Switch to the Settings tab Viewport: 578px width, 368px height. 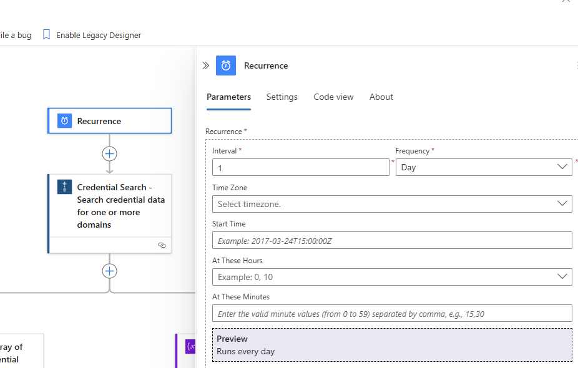282,97
